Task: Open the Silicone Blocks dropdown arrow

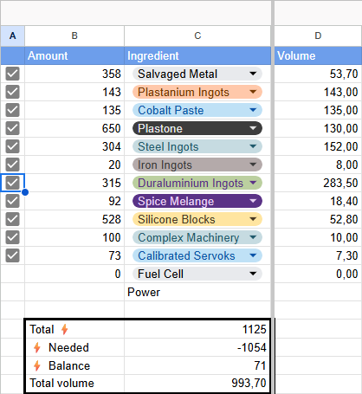Action: pyautogui.click(x=253, y=219)
